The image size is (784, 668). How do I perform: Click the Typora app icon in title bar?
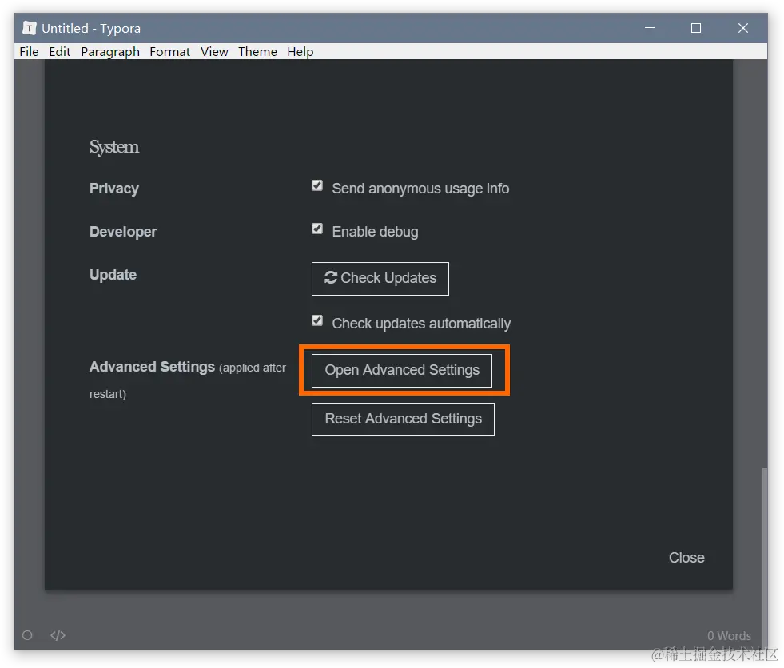(x=30, y=28)
